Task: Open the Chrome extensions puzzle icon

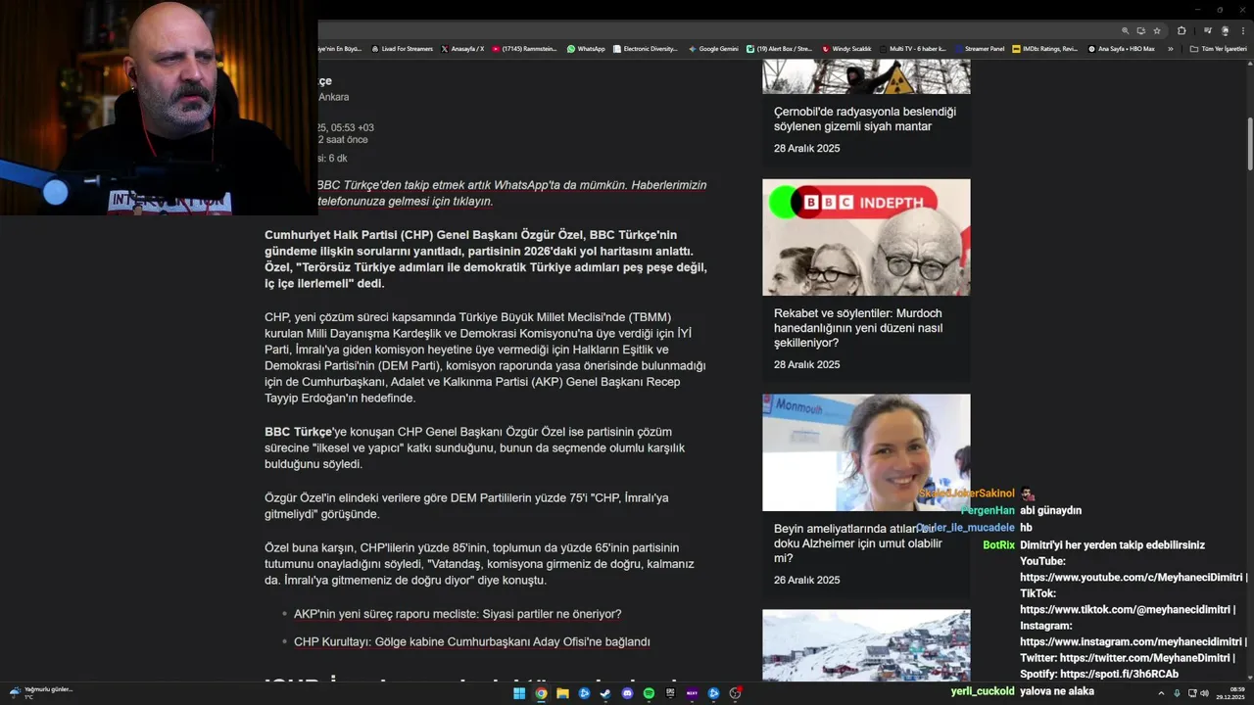Action: [1182, 31]
